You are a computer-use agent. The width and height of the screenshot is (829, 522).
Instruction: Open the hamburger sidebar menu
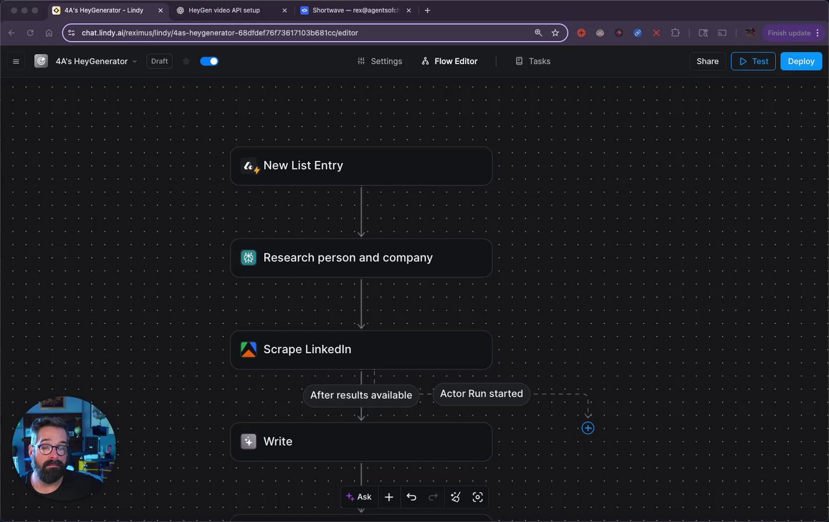[x=16, y=61]
